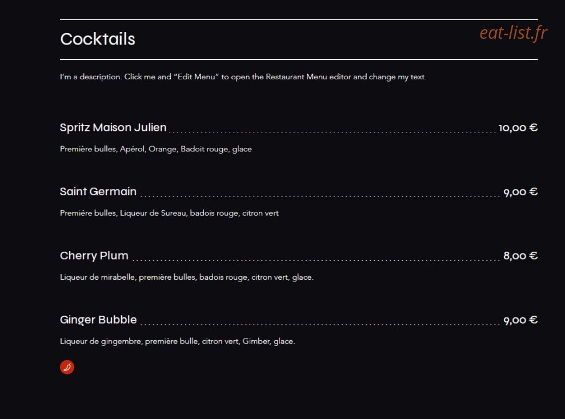The height and width of the screenshot is (419, 565).
Task: Click the dotted leader line after Cherry Plum
Action: tap(316, 260)
